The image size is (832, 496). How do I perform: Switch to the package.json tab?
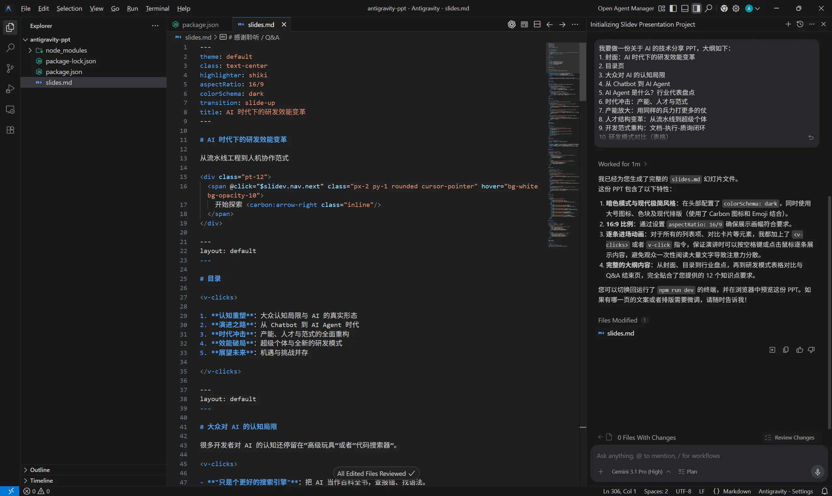click(x=200, y=24)
